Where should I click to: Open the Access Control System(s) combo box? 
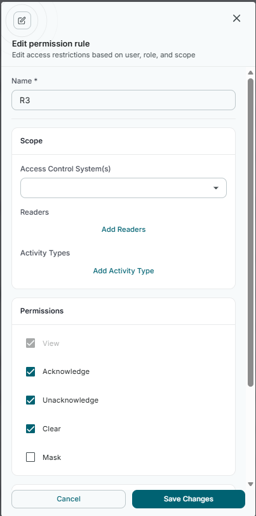[123, 188]
